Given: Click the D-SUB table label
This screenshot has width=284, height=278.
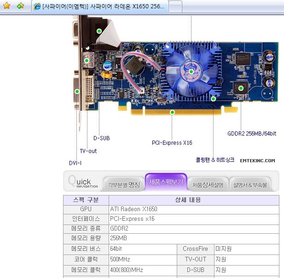Looking at the screenshot, I should [196, 270].
